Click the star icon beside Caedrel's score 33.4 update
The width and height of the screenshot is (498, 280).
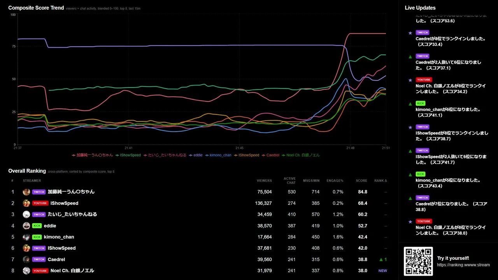coord(410,33)
